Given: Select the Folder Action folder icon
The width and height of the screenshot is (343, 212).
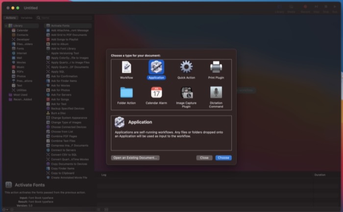Looking at the screenshot, I should pyautogui.click(x=126, y=93).
